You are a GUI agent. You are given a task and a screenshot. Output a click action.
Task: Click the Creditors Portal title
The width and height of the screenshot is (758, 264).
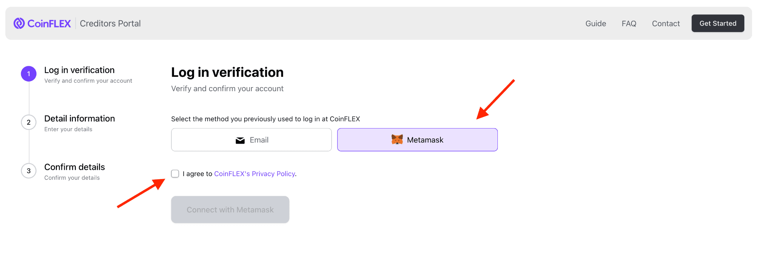110,23
